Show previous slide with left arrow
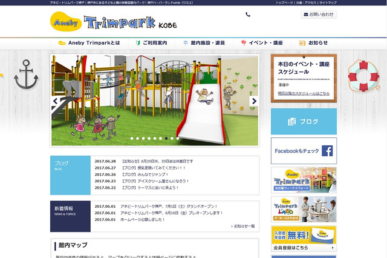 (x=55, y=101)
